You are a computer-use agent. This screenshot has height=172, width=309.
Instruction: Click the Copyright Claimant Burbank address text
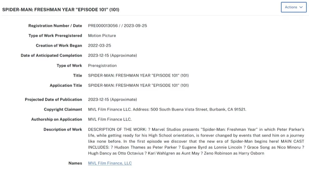(x=167, y=109)
